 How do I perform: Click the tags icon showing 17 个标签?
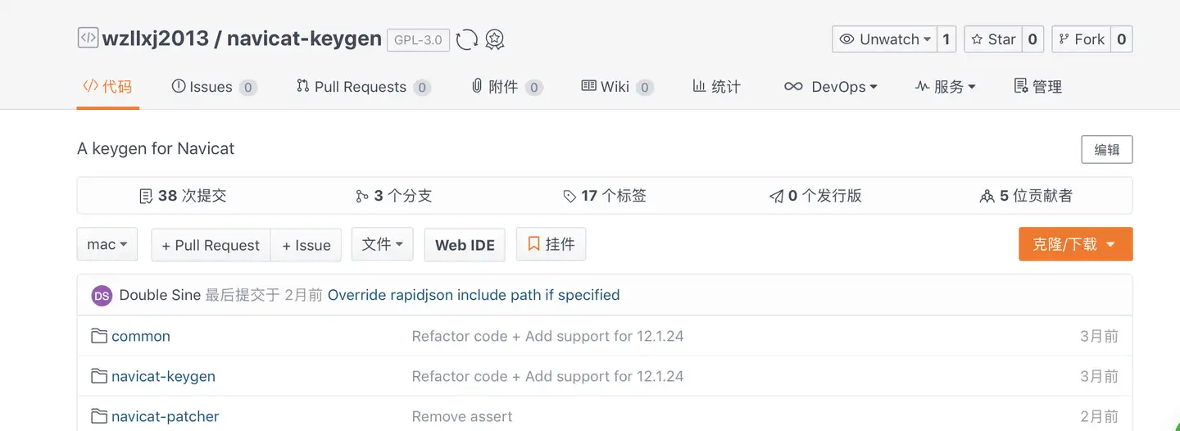(570, 196)
